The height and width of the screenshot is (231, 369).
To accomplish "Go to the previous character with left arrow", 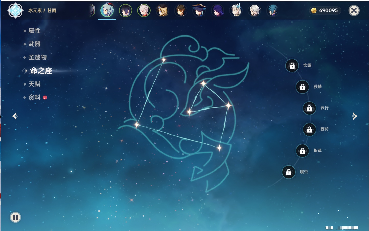I will 15,116.
